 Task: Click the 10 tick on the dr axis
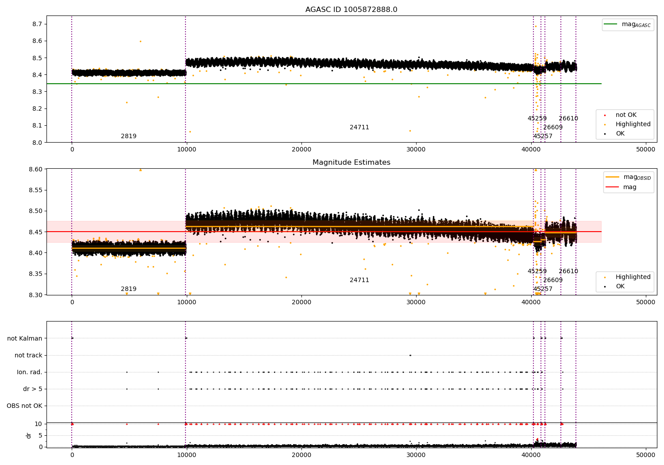[x=39, y=424]
